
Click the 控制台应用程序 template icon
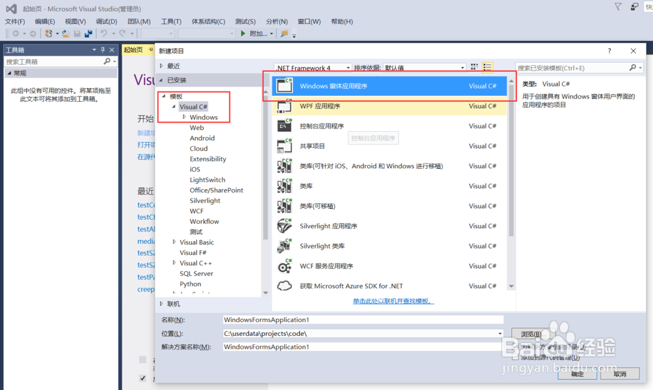285,126
